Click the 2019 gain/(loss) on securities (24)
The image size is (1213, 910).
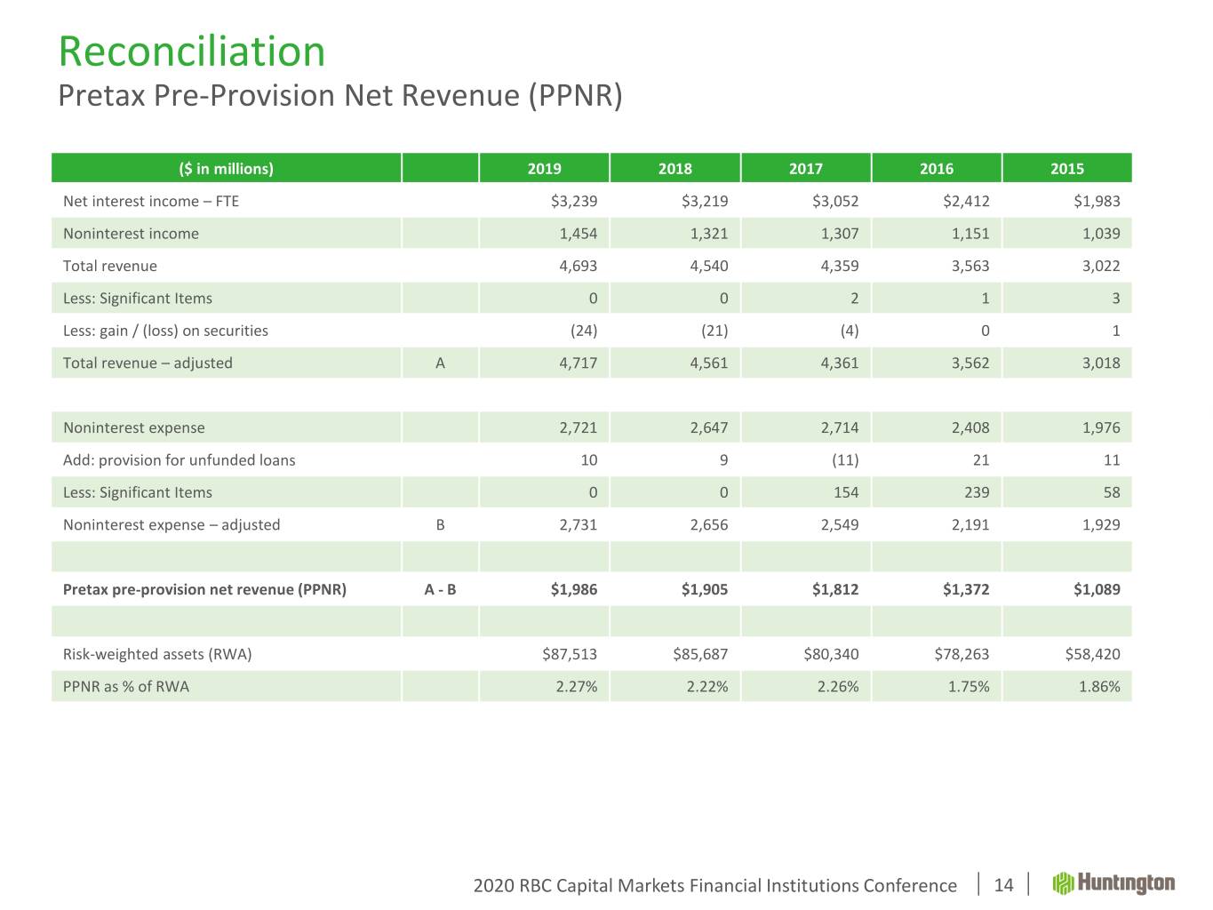583,331
